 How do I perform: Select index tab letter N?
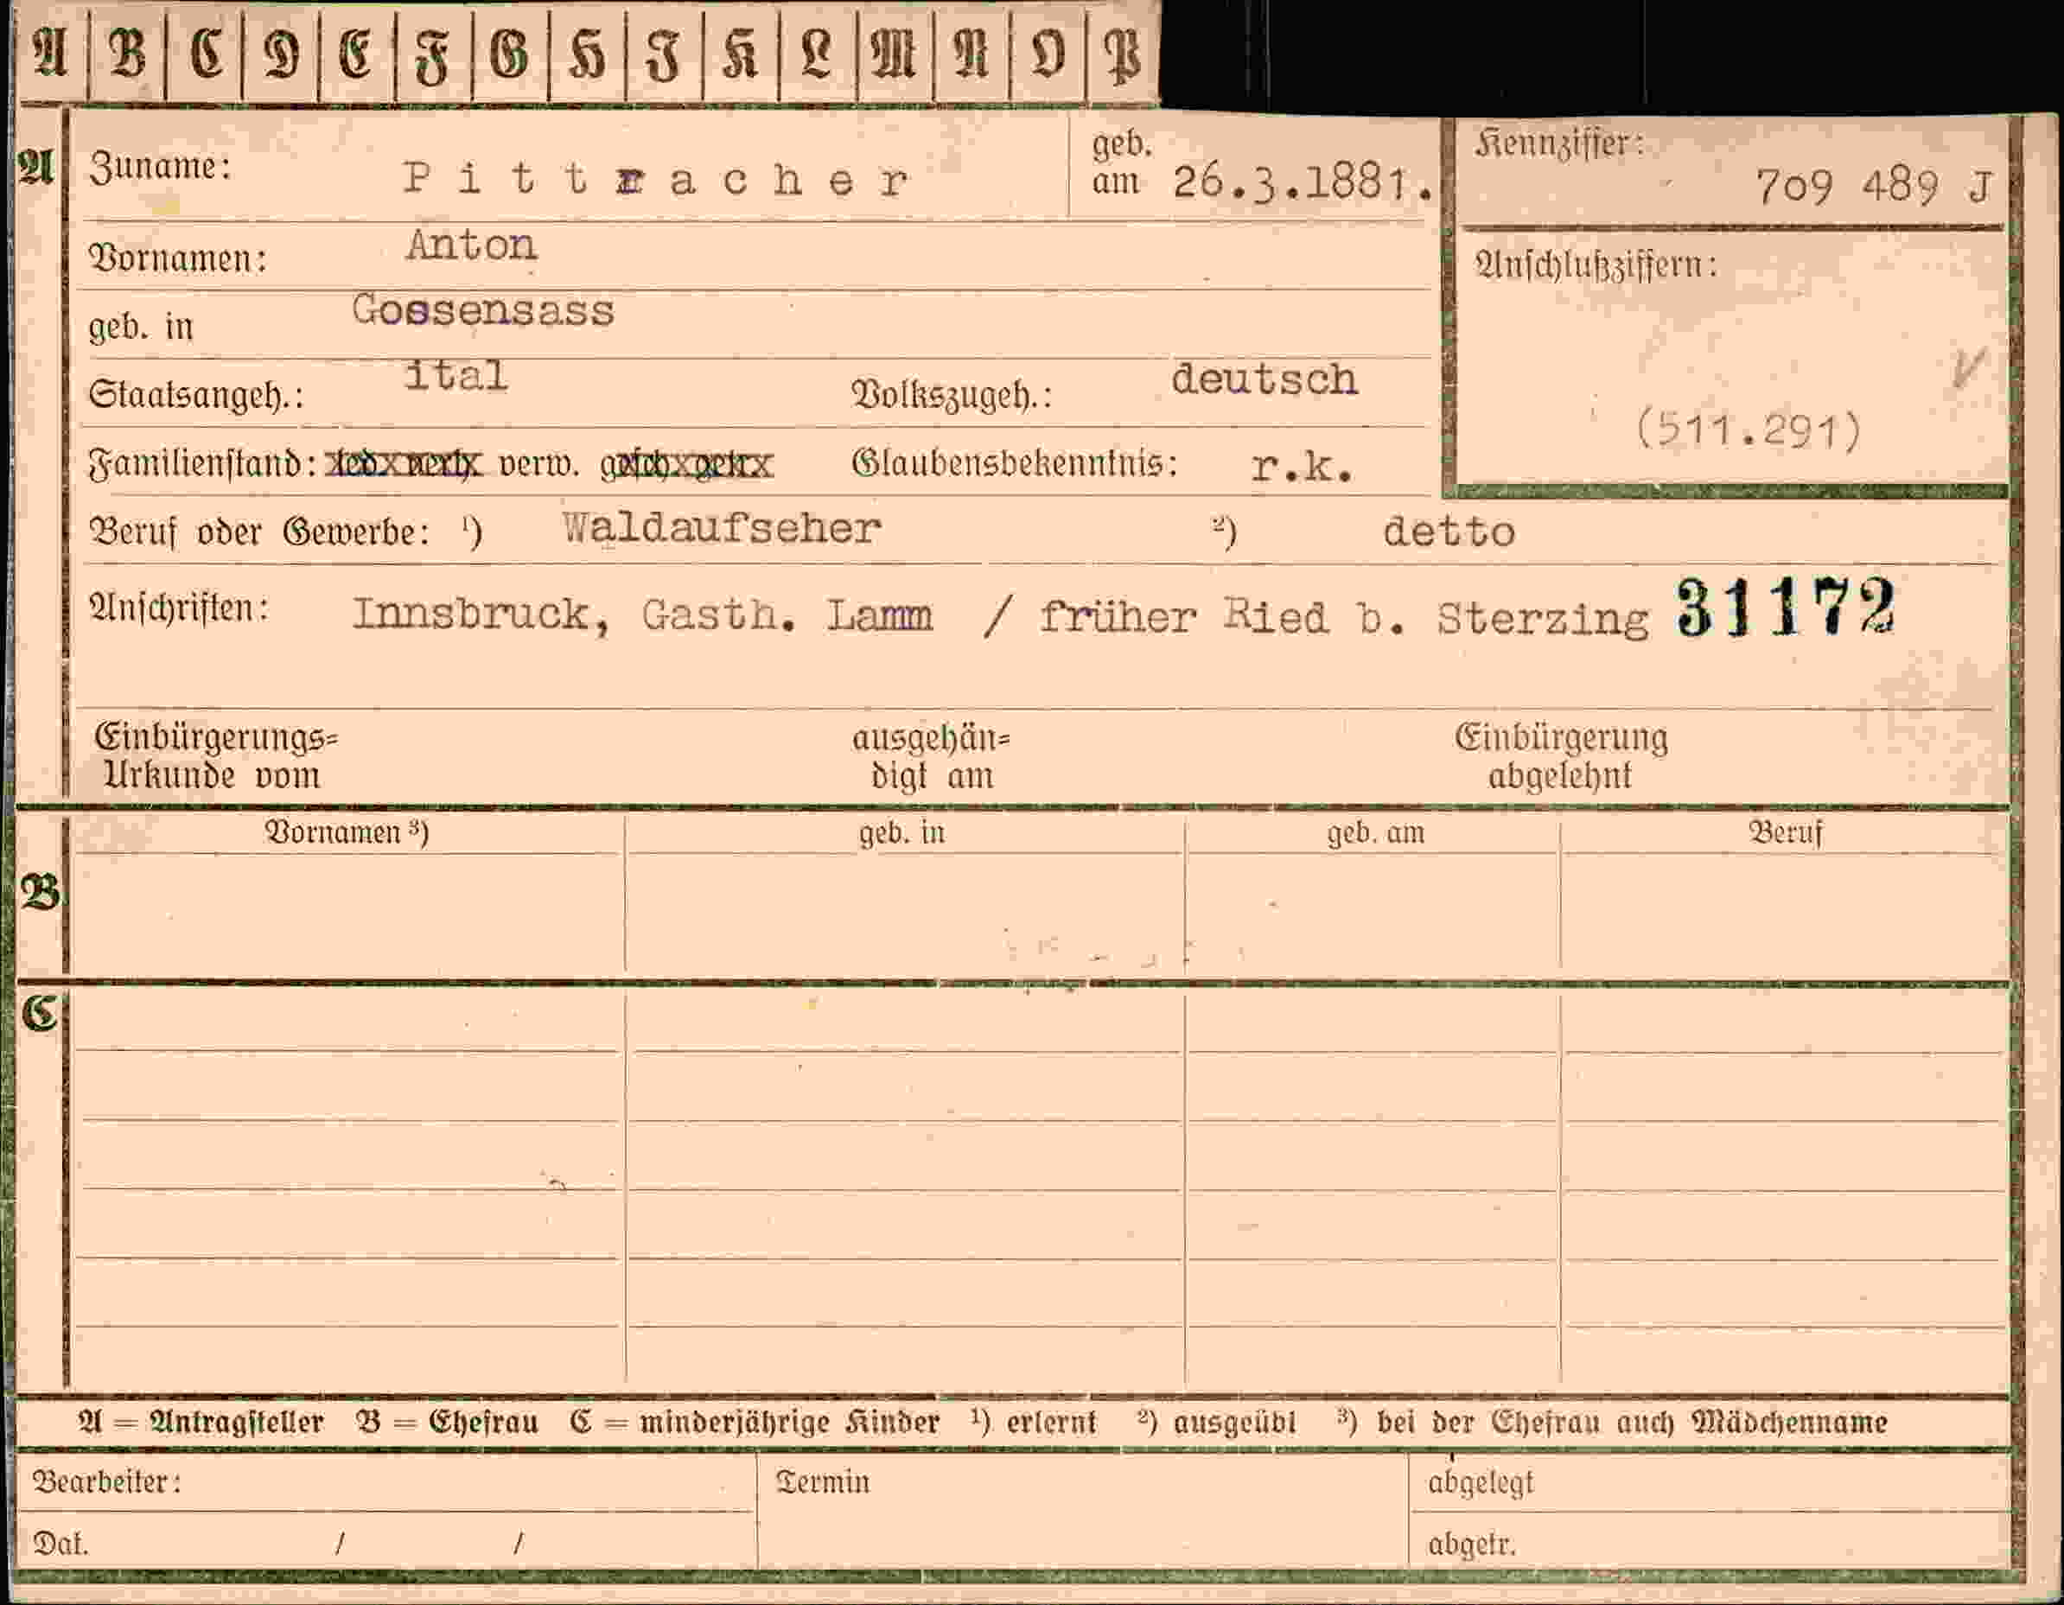[971, 54]
